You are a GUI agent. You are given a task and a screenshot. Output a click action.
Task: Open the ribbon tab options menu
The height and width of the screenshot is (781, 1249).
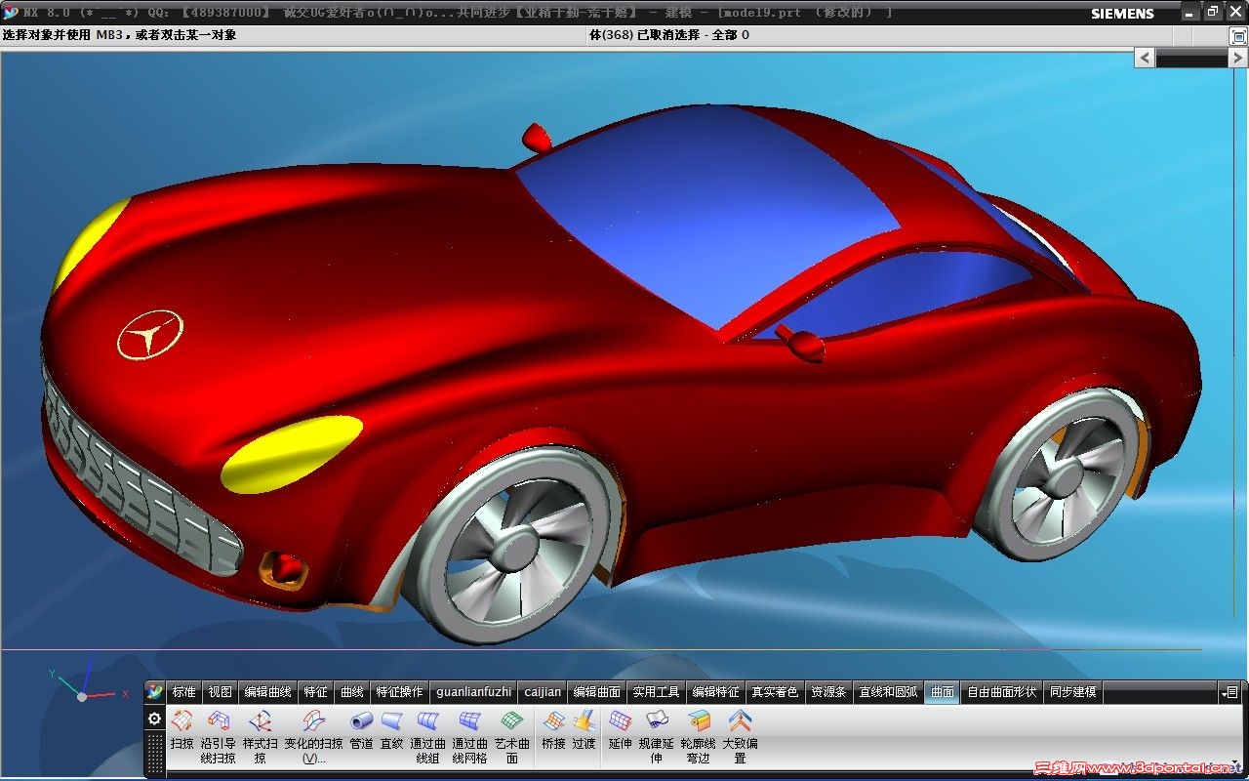click(1229, 692)
